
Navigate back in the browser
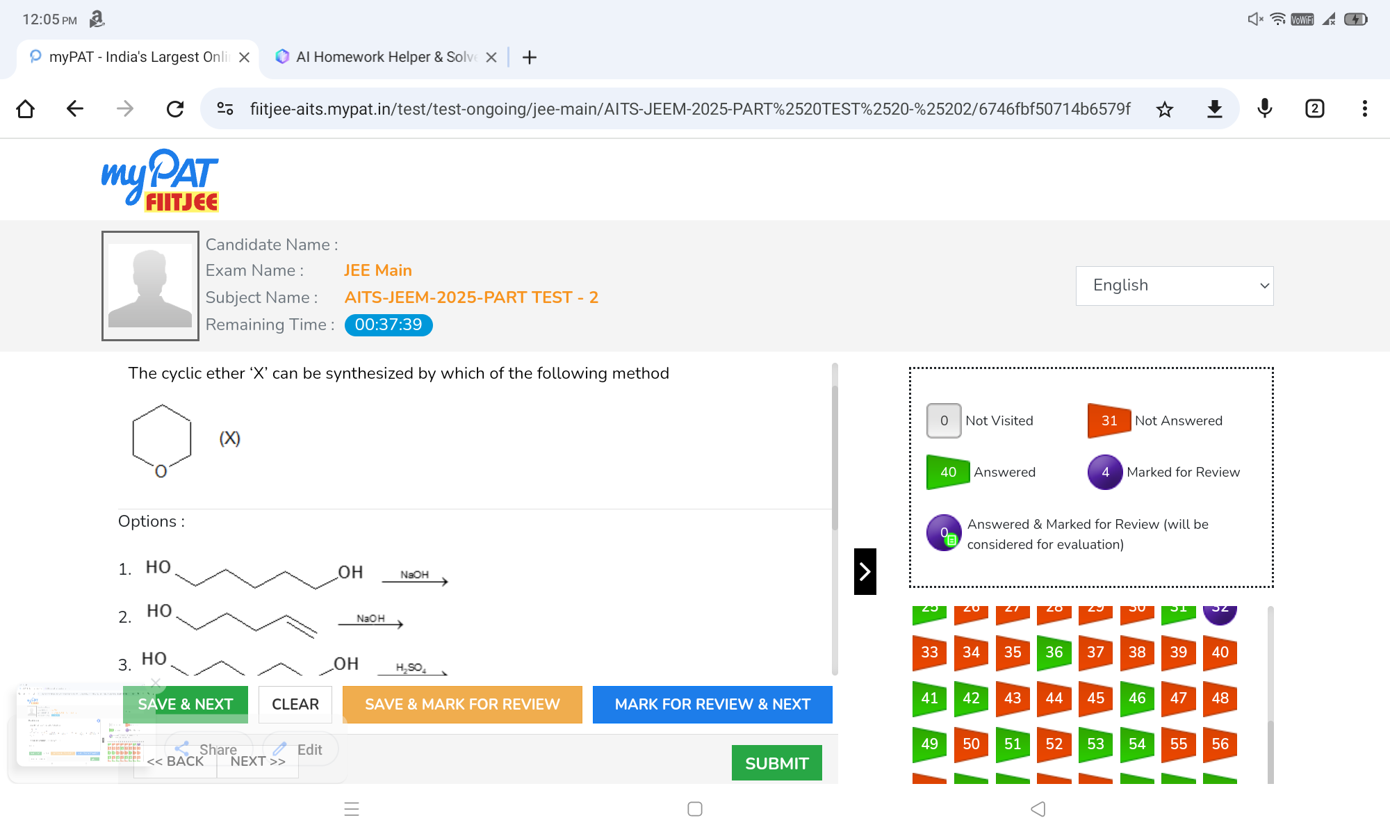pos(75,109)
